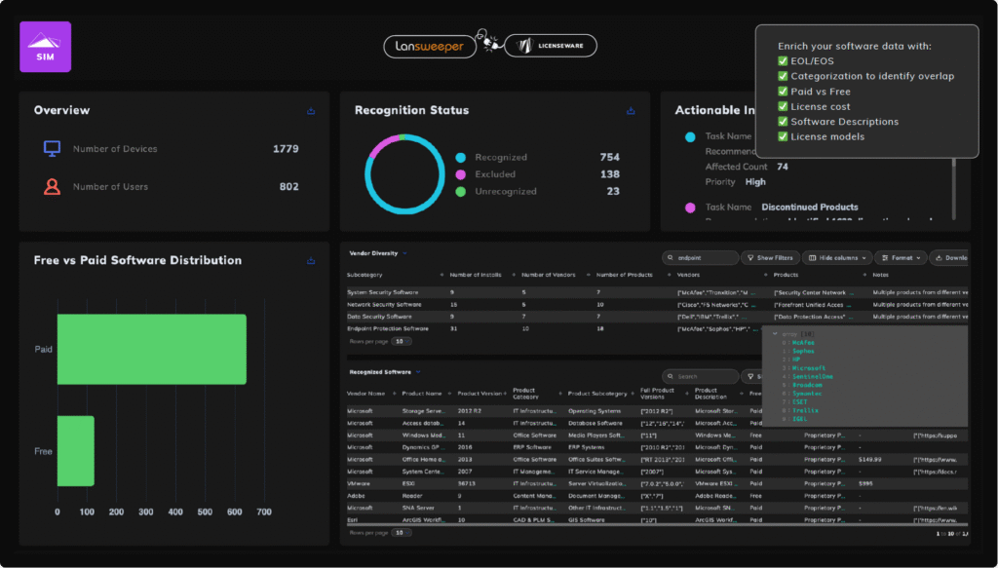This screenshot has width=998, height=568.
Task: Click the EOL/EOS checkmark
Action: (x=783, y=61)
